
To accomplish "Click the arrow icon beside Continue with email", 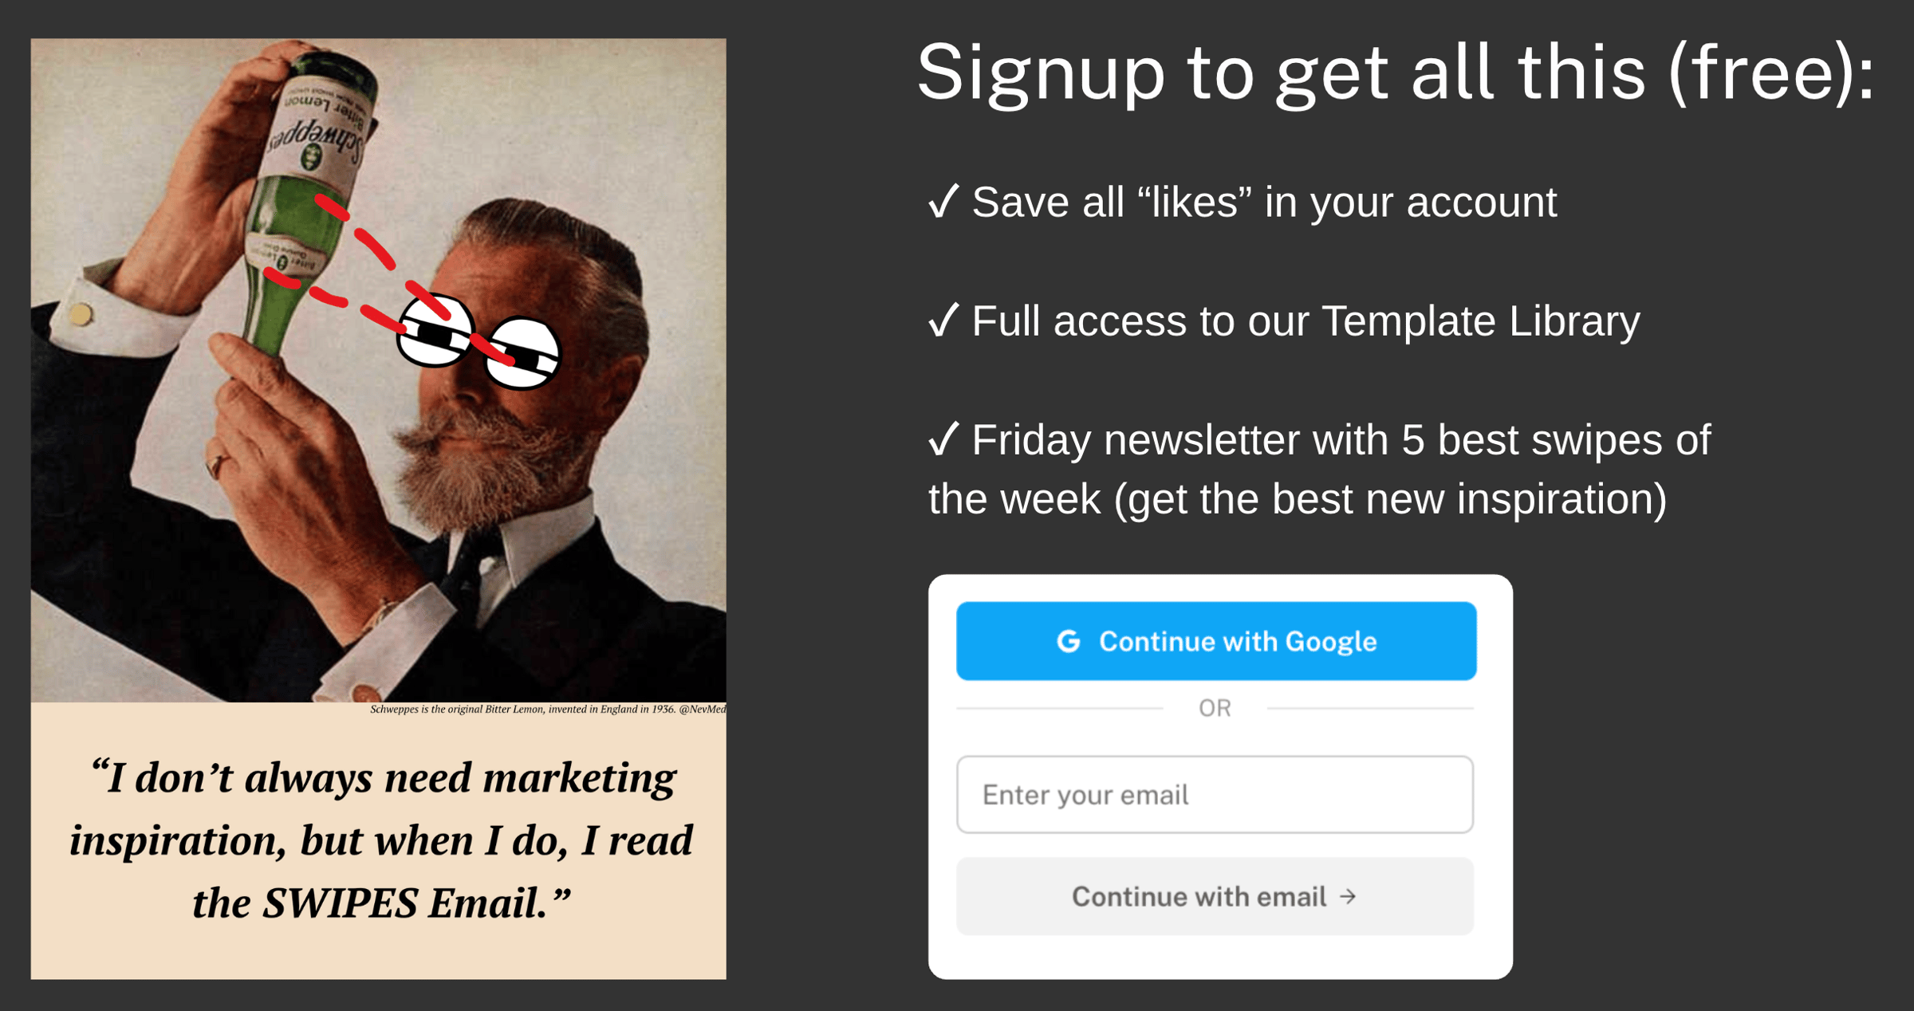I will coord(1348,896).
